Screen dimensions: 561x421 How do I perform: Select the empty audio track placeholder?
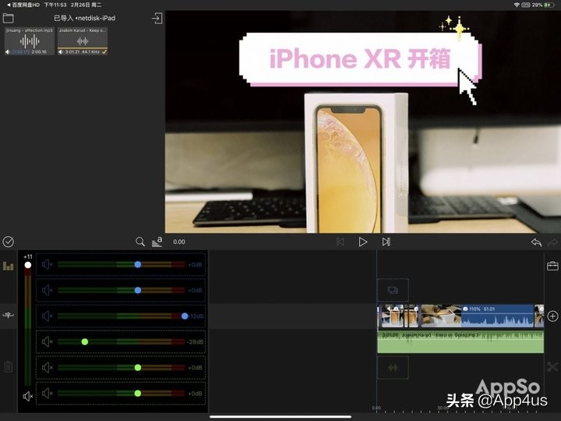tap(393, 368)
